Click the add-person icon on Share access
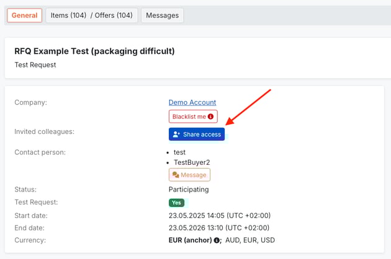 177,134
